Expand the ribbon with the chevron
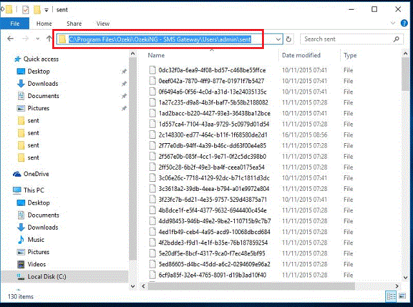 (393, 23)
